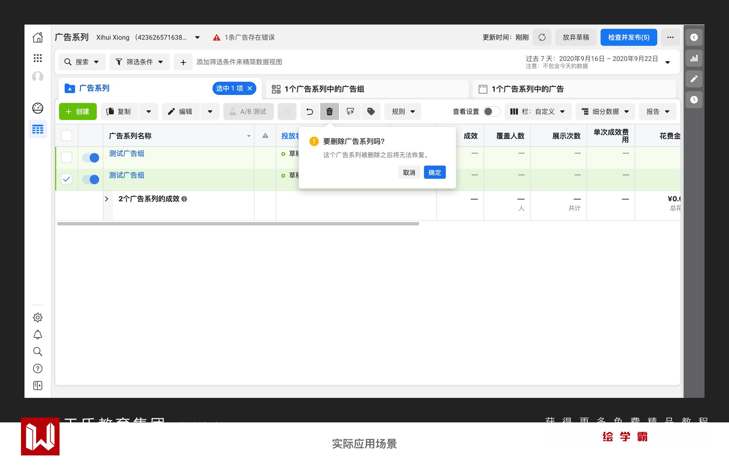729x470 pixels.
Task: Expand the 栏: 自定义 columns dropdown
Action: click(x=538, y=112)
